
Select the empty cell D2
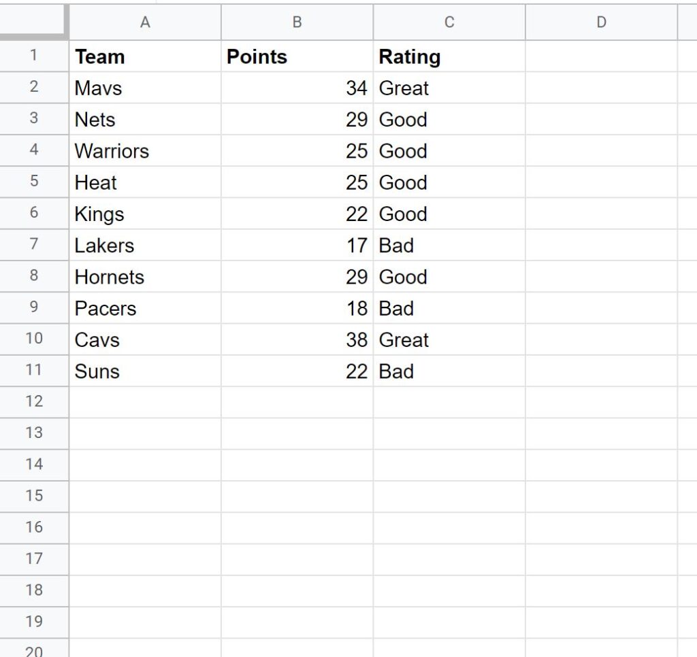click(601, 88)
